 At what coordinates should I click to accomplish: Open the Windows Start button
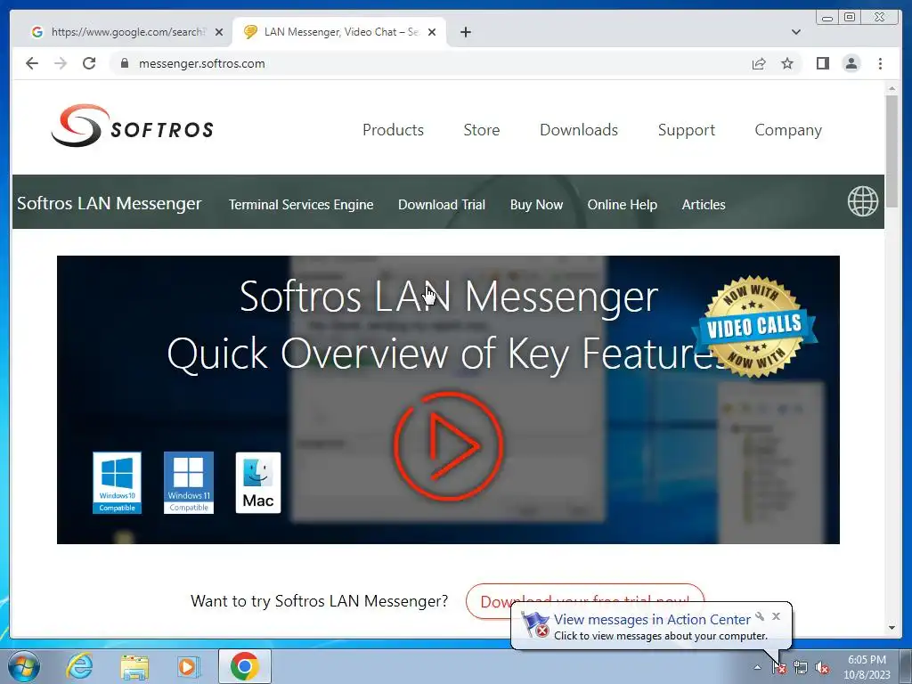pyautogui.click(x=24, y=666)
